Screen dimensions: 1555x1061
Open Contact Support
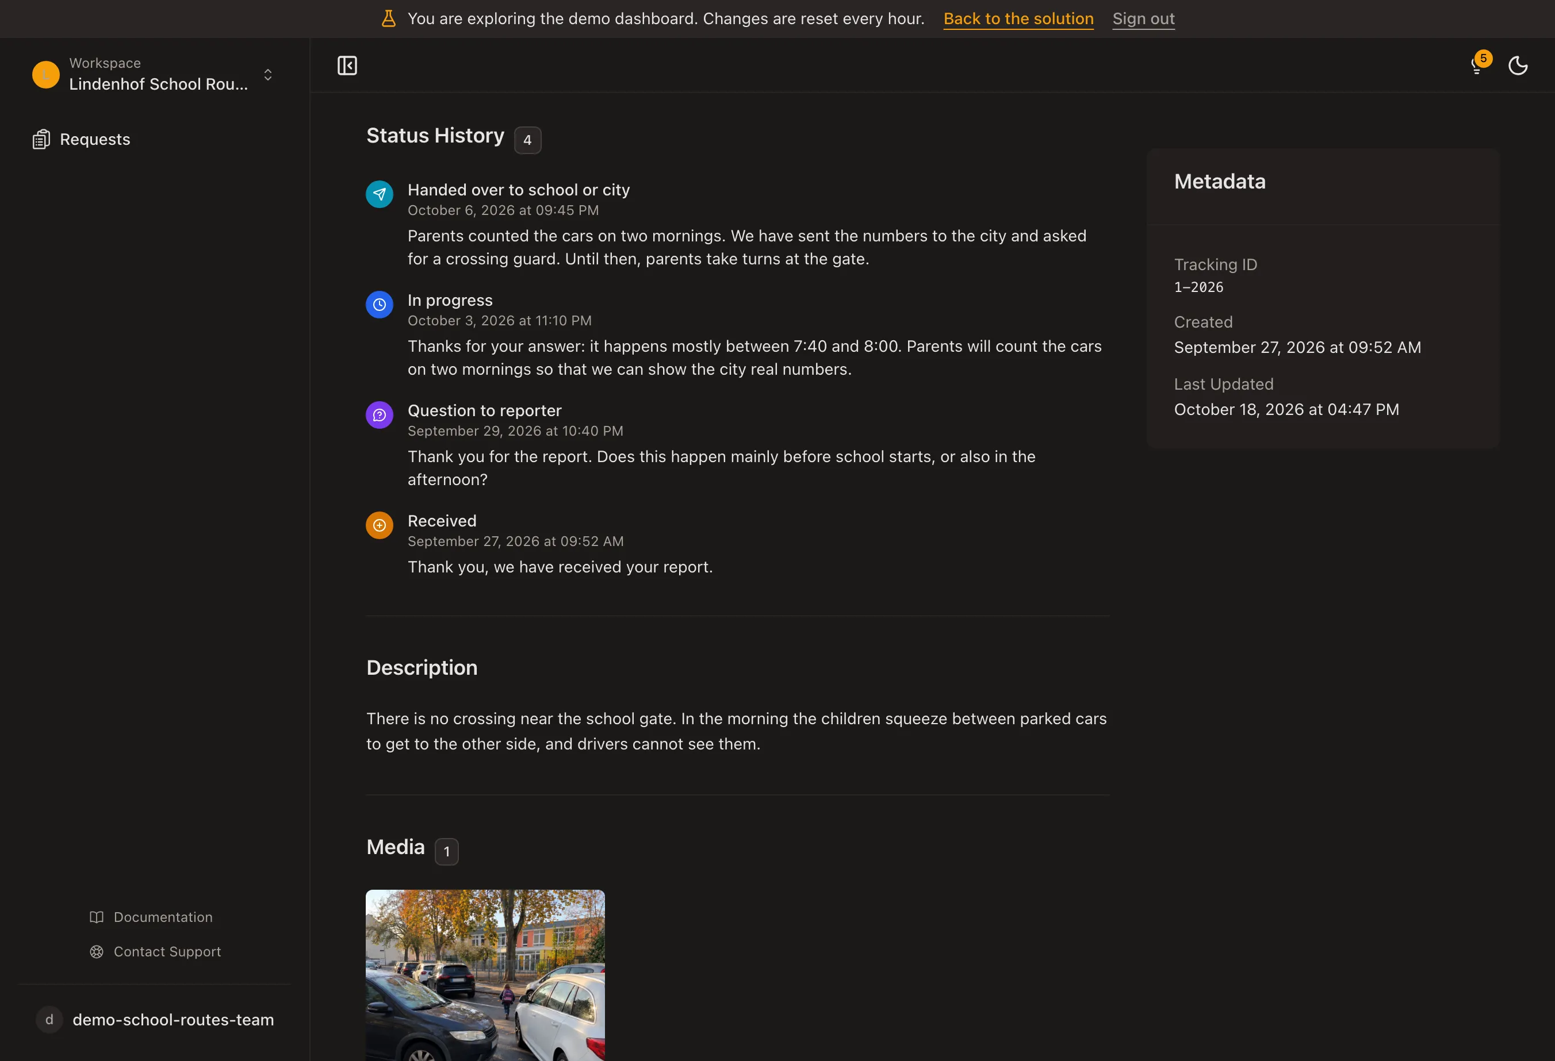[x=155, y=951]
